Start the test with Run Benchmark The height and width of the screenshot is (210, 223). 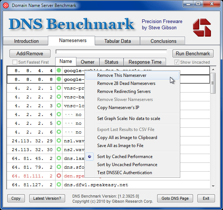pos(193,53)
